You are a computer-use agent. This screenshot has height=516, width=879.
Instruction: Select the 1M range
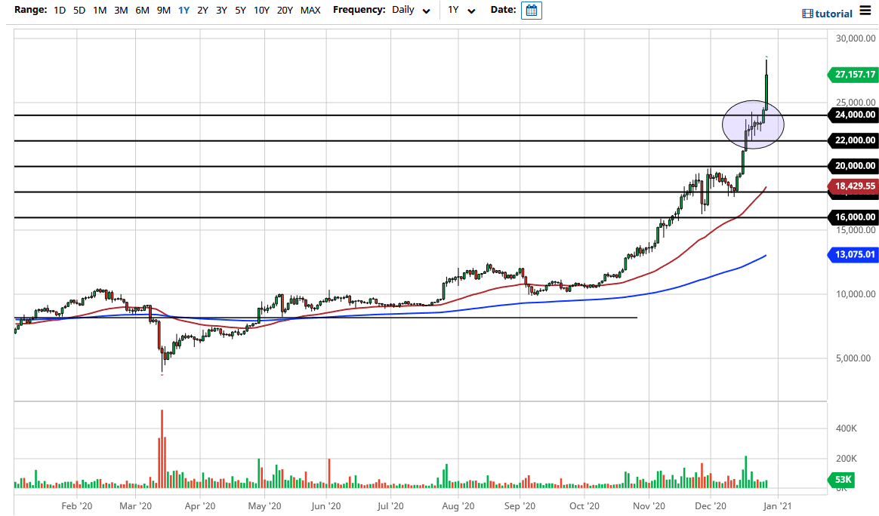pyautogui.click(x=99, y=11)
